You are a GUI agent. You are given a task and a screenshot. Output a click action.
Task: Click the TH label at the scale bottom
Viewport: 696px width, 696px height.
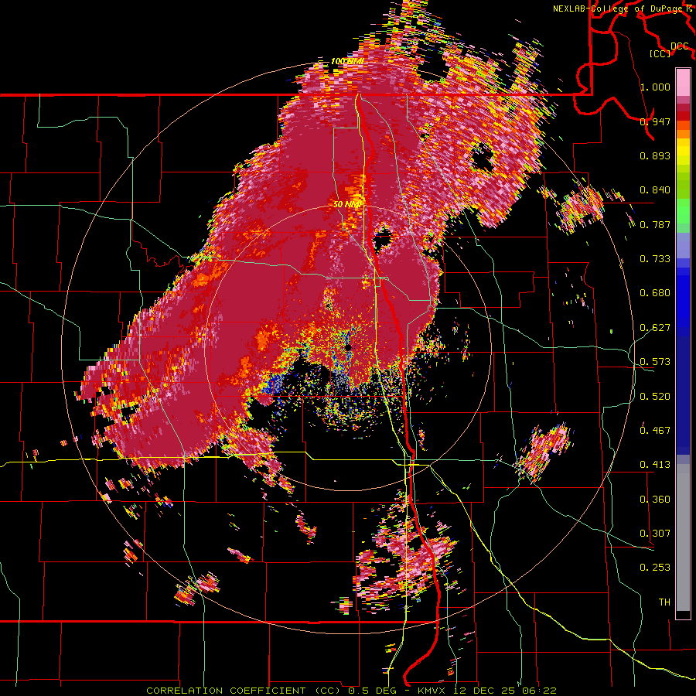pyautogui.click(x=664, y=602)
